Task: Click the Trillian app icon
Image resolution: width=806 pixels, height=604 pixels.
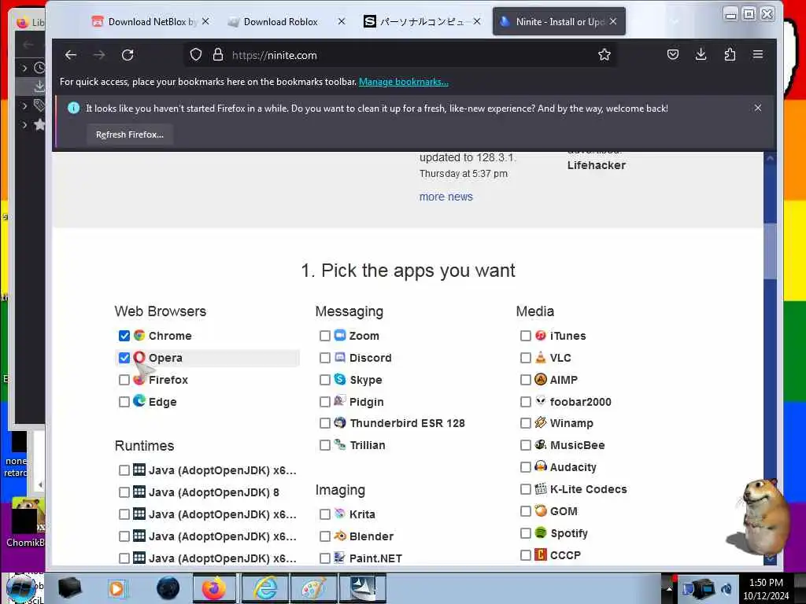Action: pos(340,444)
